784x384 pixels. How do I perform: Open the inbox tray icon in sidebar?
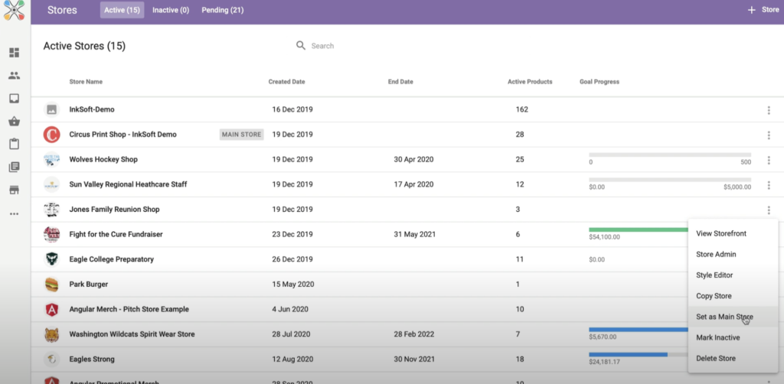point(14,99)
